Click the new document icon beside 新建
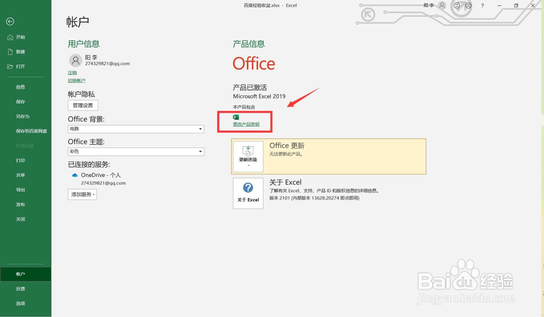This screenshot has height=317, width=544. 10,52
